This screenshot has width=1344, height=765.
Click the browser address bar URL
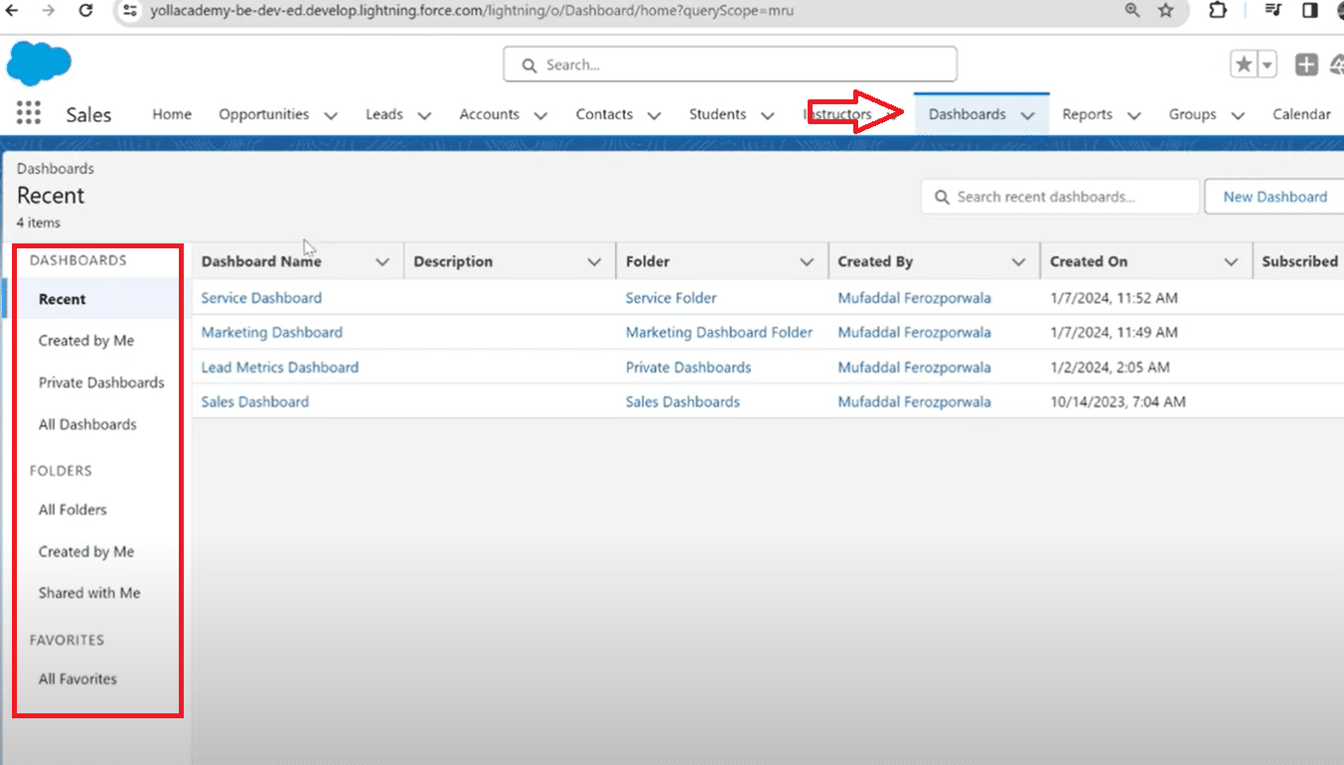click(x=472, y=11)
